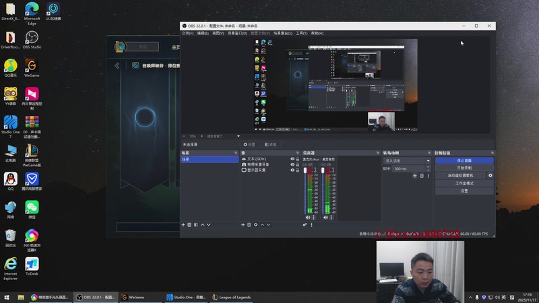Click the 300 ms duration field
Screen dimensions: 539x303
409,169
